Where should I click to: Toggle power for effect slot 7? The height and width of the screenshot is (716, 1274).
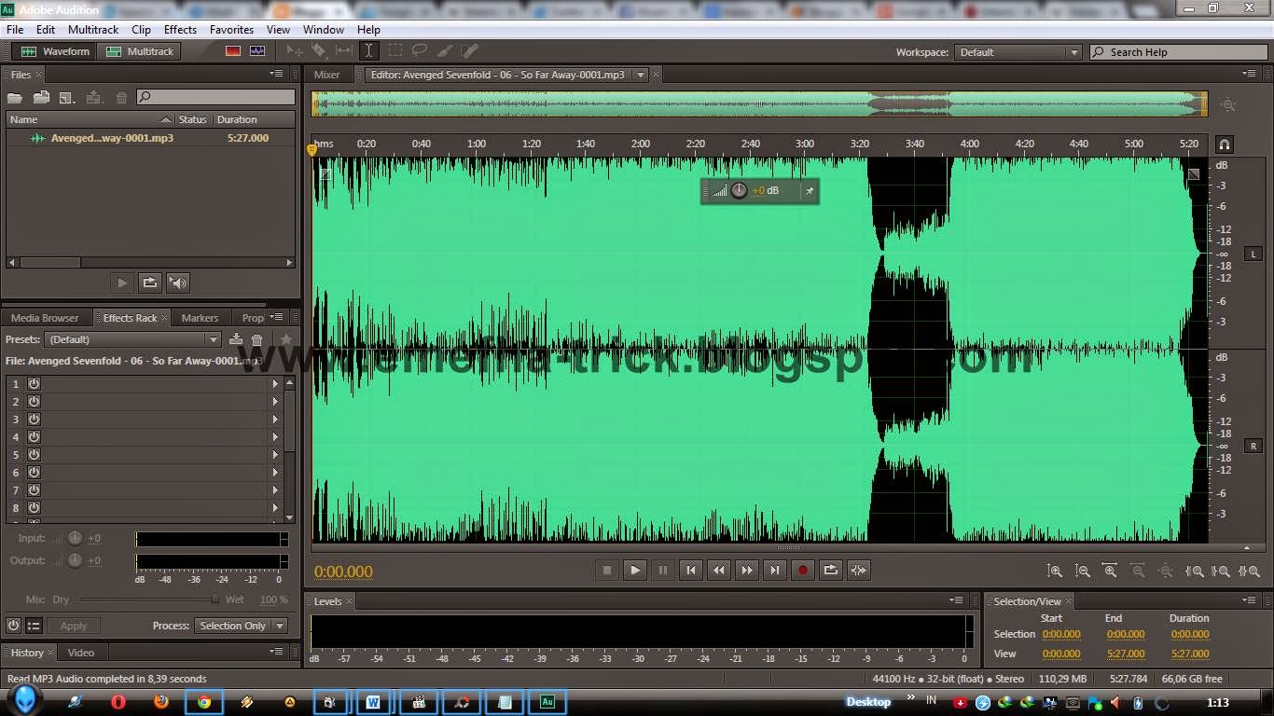[x=34, y=489]
